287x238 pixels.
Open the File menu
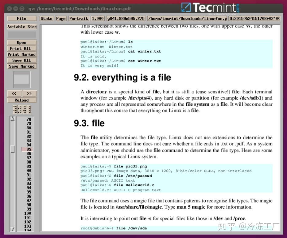pyautogui.click(x=21, y=18)
